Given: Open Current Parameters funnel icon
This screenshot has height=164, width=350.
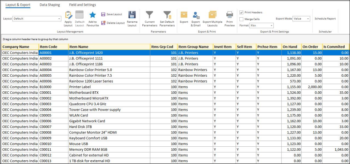Looking at the screenshot, I should (x=149, y=15).
